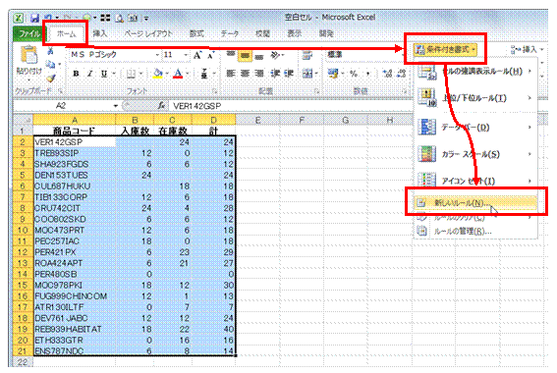557x373 pixels.
Task: Expand the Name Box dropdown arrow
Action: point(116,106)
